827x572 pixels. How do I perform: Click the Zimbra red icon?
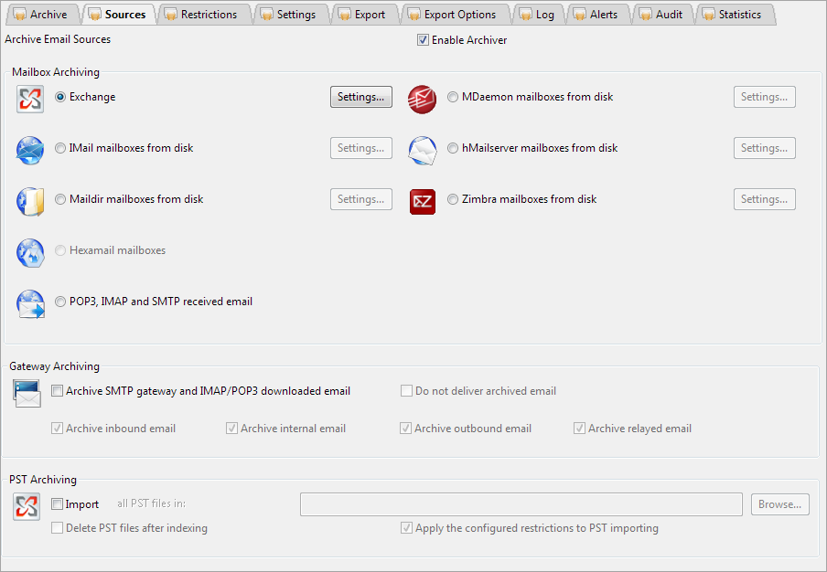(x=422, y=200)
